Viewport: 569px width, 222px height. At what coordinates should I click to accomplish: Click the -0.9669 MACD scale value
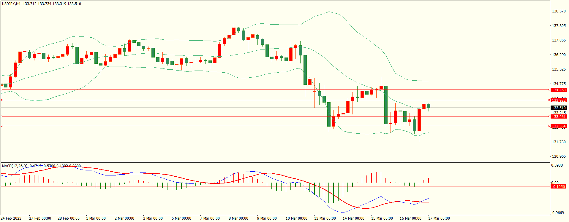(558, 213)
